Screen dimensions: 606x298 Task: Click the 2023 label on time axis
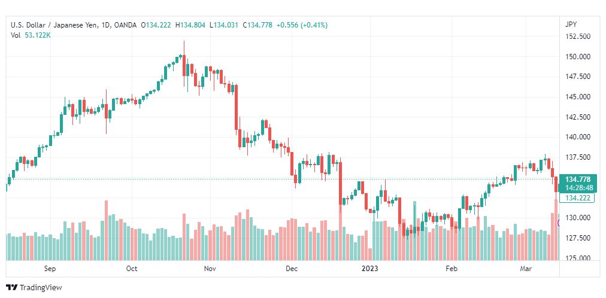click(370, 268)
